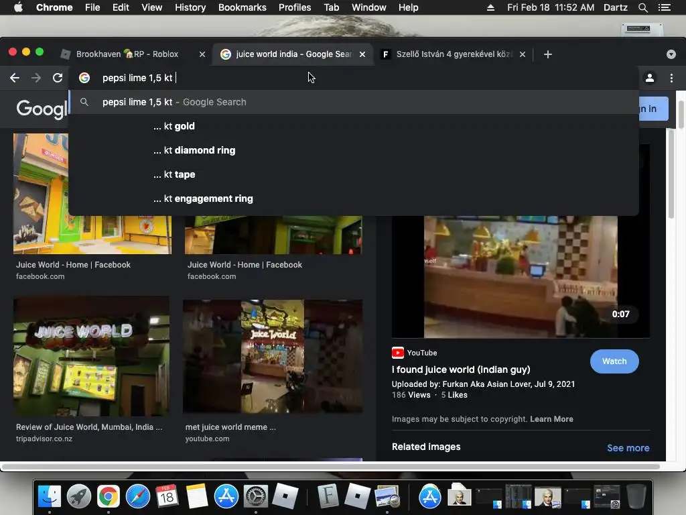Click the Watch button

614,361
